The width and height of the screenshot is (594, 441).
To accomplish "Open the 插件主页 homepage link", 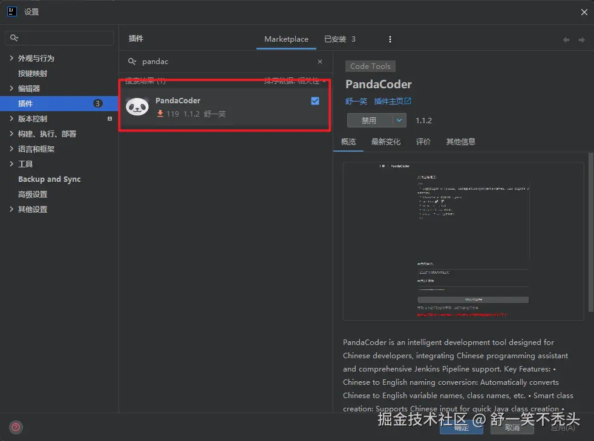I will pos(393,101).
